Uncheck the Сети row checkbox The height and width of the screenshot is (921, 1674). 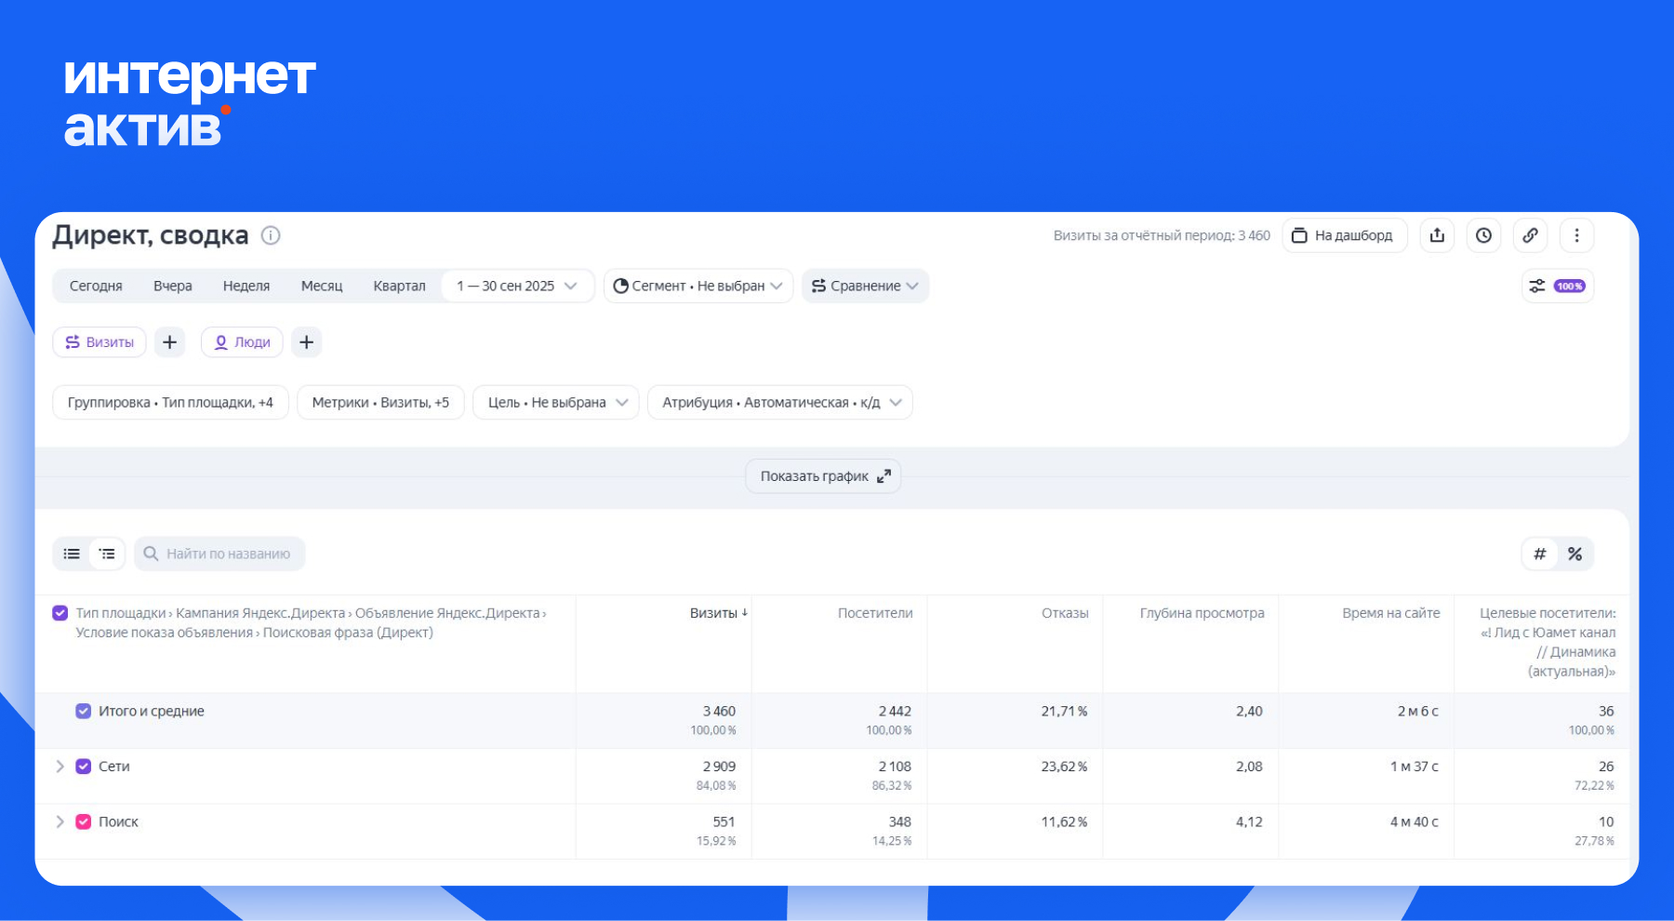pyautogui.click(x=84, y=767)
